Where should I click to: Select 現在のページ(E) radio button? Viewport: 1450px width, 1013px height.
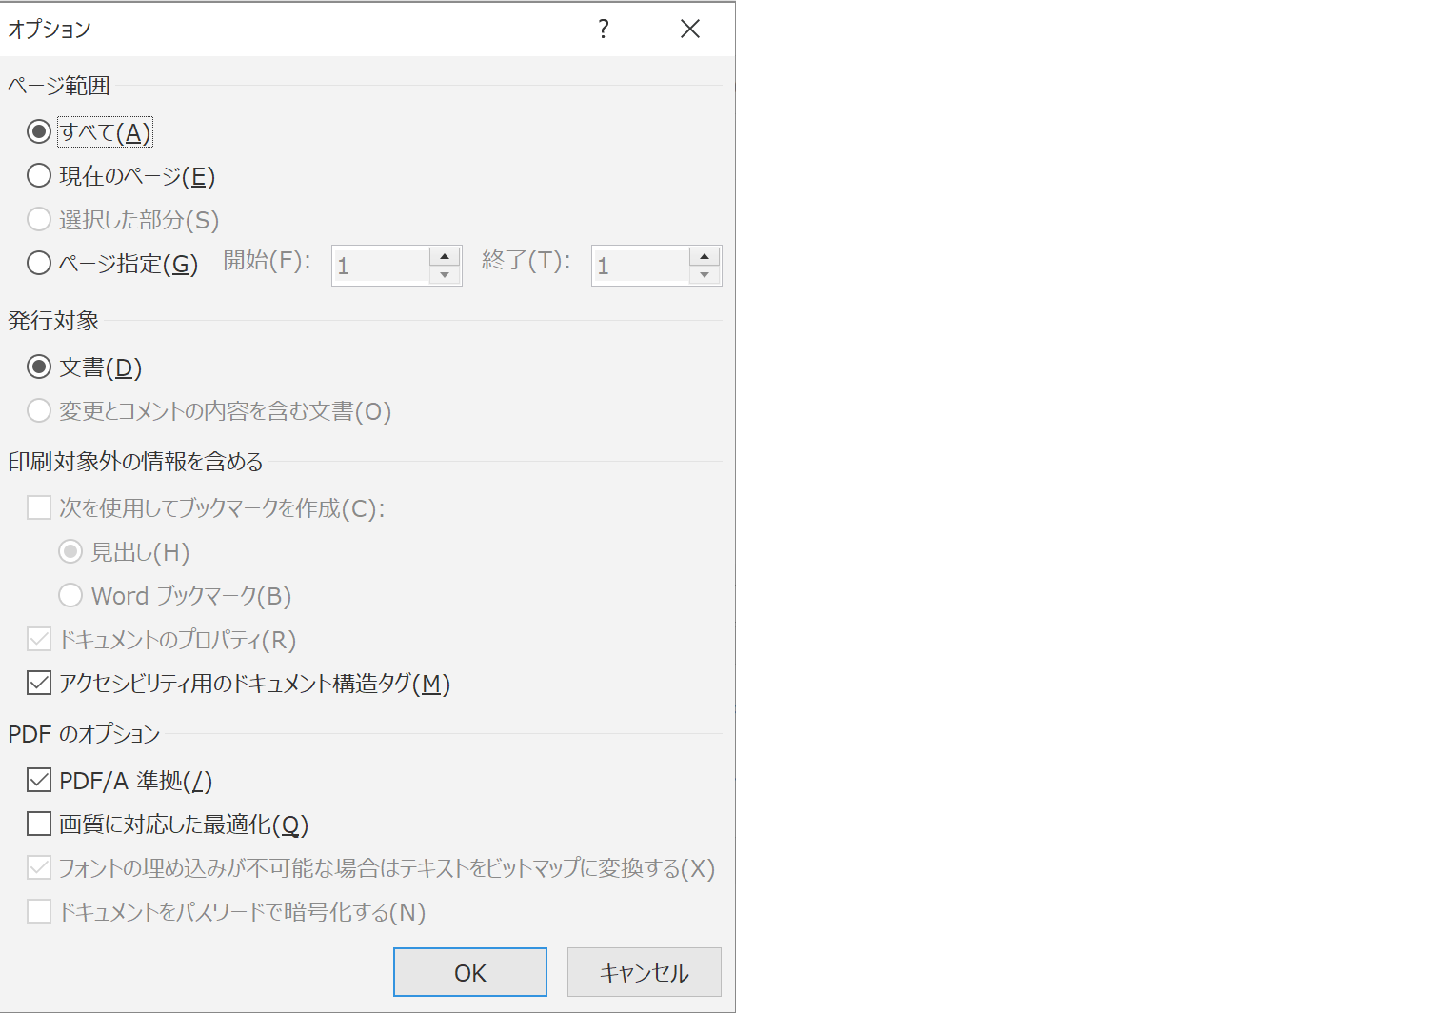point(39,175)
